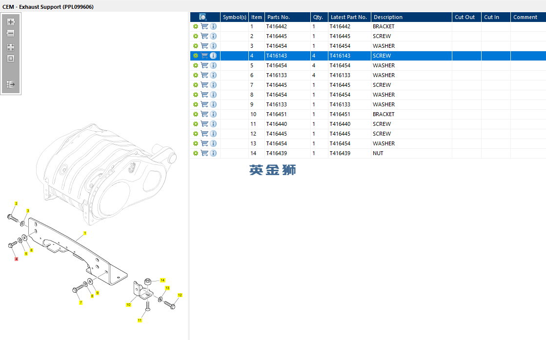
Task: Add item 3 T416454 to cart
Action: tap(204, 46)
